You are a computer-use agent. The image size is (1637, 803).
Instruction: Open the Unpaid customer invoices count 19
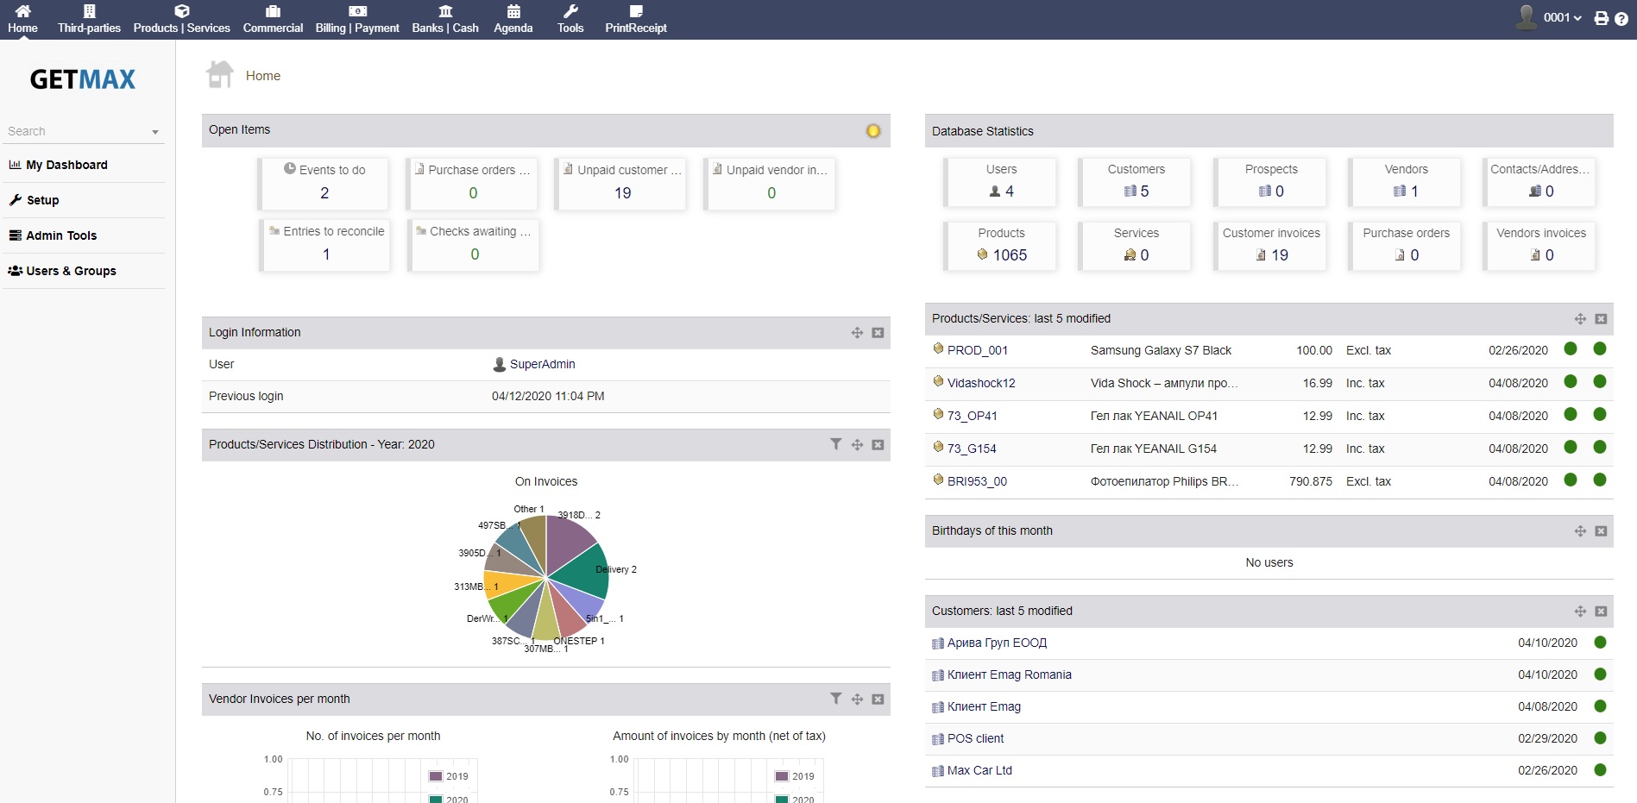[x=622, y=193]
